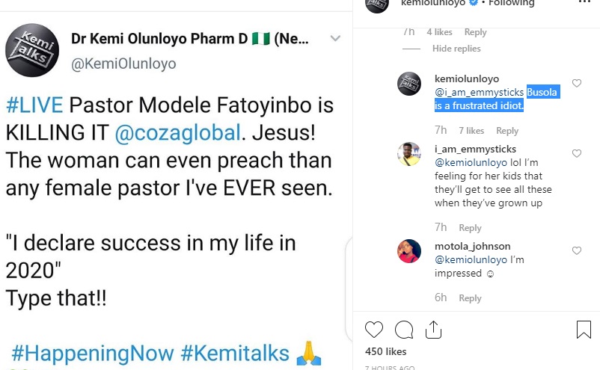Click #HappeningNow hashtag
The height and width of the screenshot is (370, 600).
coord(93,353)
